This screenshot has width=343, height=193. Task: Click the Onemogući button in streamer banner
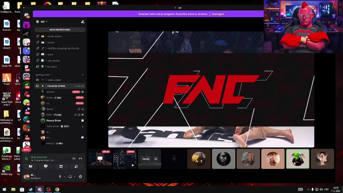coord(218,14)
